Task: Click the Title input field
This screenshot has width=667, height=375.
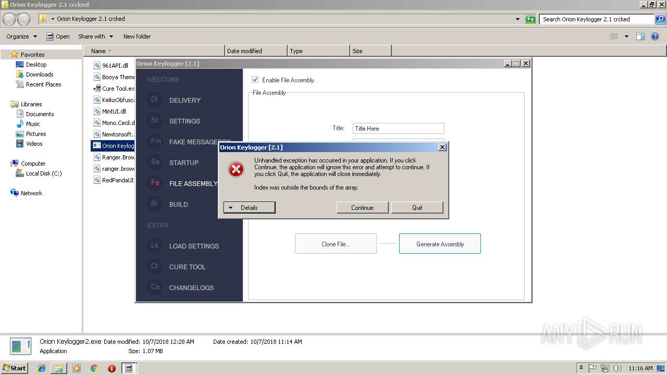Action: pos(399,128)
